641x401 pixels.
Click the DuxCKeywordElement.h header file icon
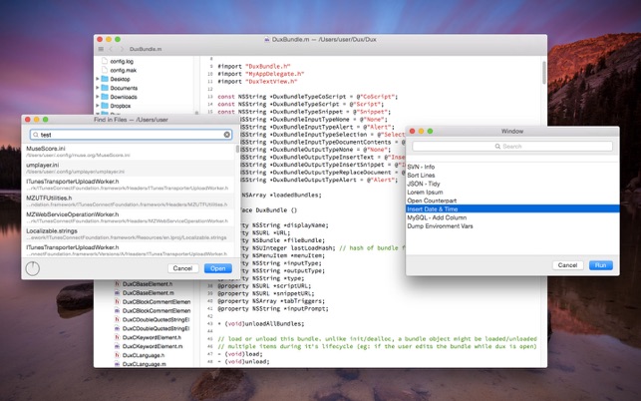point(118,337)
